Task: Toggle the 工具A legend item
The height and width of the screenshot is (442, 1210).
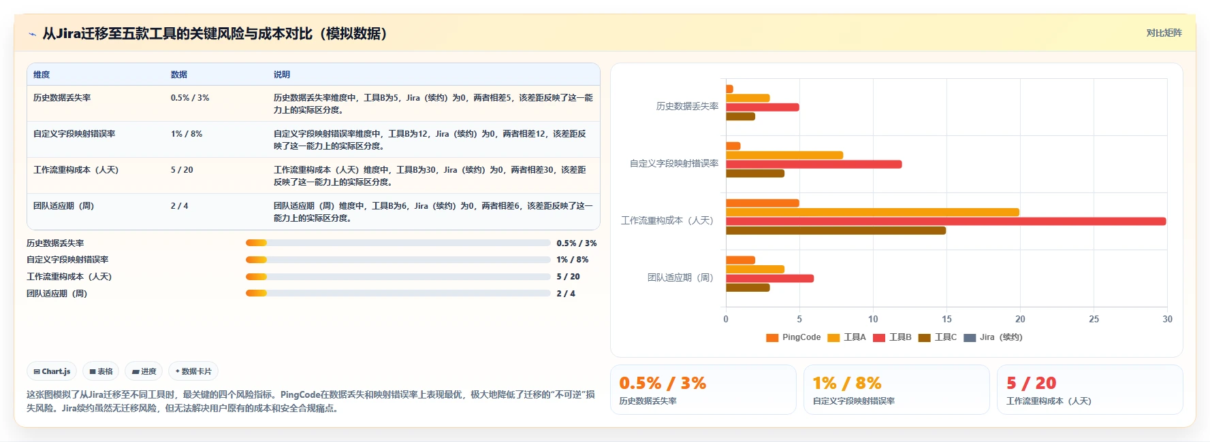Action: click(x=846, y=337)
